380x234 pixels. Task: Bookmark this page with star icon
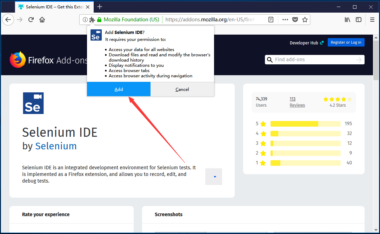click(305, 20)
